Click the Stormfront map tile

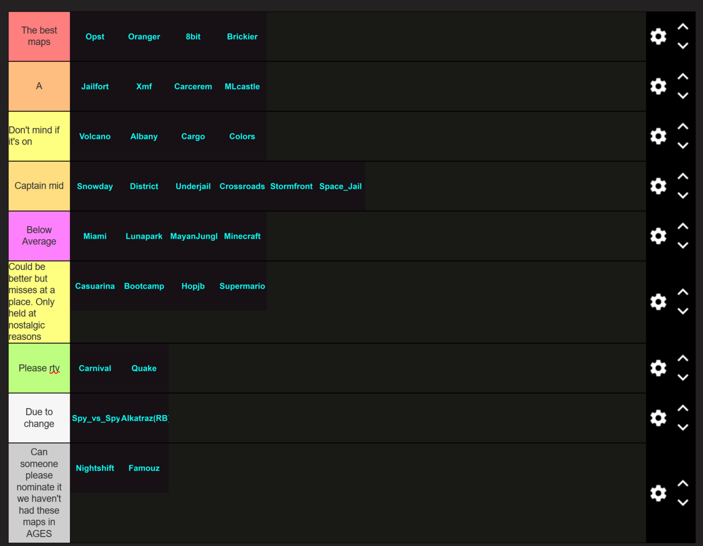pos(291,186)
